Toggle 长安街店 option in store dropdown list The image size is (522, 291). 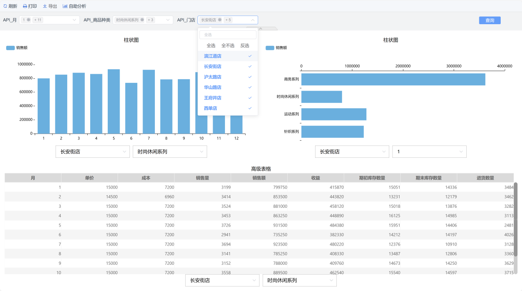(228, 66)
